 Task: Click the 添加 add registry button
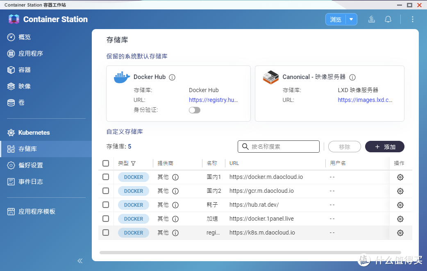click(384, 146)
